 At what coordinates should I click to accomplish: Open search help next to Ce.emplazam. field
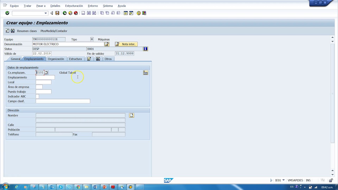[46, 73]
